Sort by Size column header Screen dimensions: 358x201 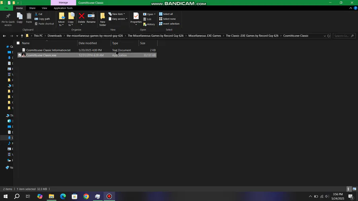point(148,43)
